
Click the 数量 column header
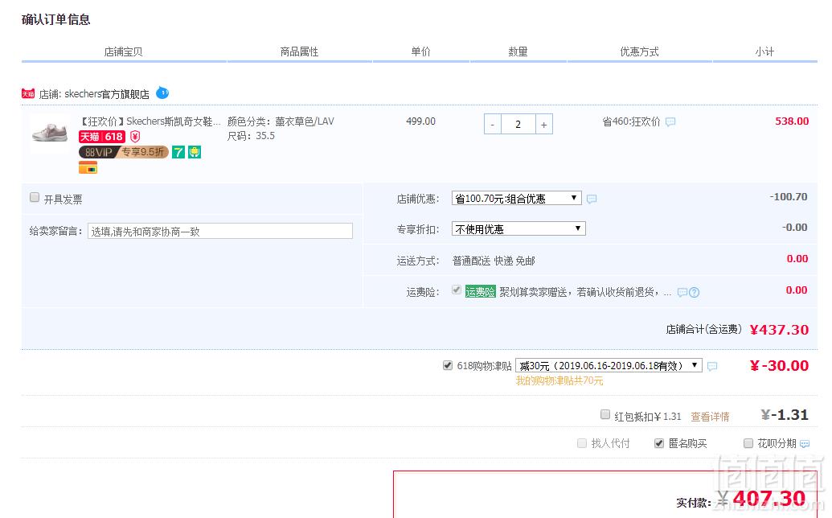coord(518,51)
